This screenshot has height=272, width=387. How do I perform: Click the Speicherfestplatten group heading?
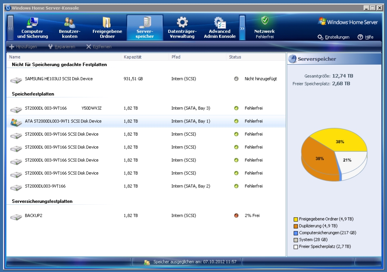pyautogui.click(x=33, y=94)
